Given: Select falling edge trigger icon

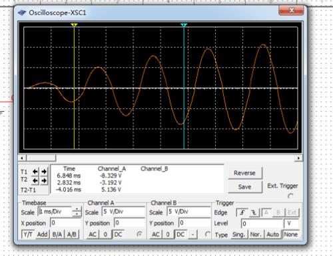Looking at the screenshot, I should point(254,213).
